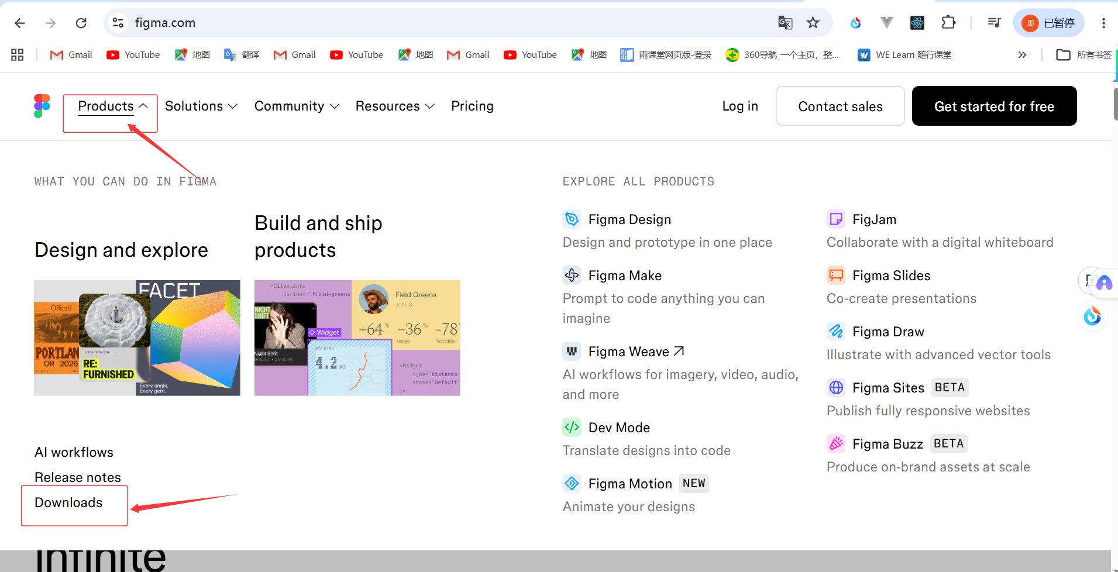Open the Build and ship products thumbnail
1118x572 pixels.
coord(357,338)
